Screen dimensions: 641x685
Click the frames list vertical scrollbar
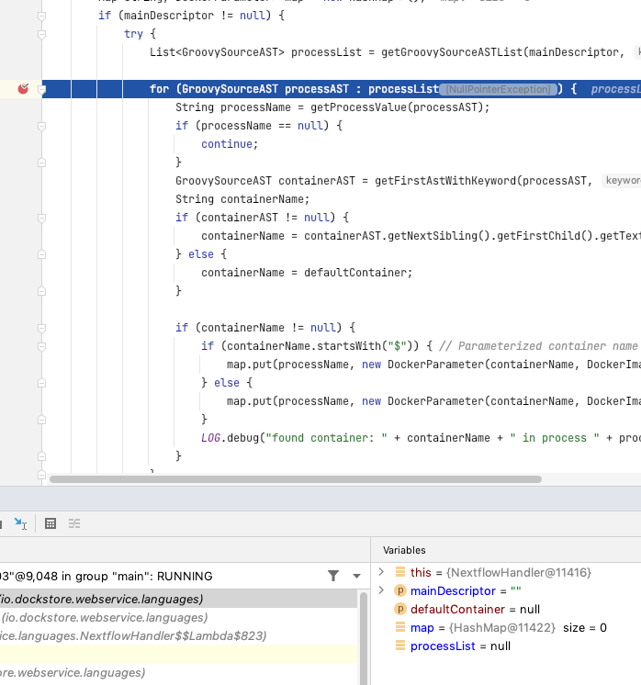tap(364, 638)
